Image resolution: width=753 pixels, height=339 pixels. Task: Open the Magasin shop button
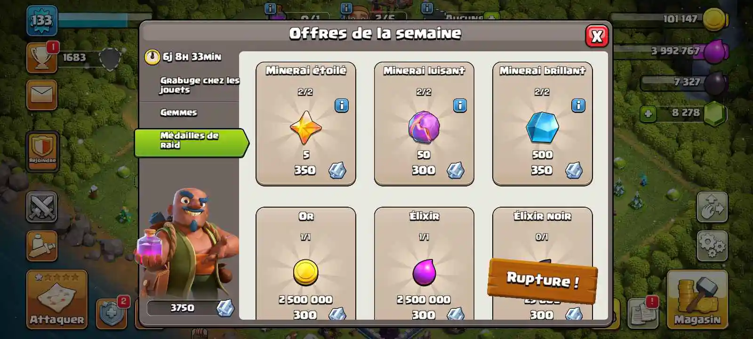coord(697,299)
